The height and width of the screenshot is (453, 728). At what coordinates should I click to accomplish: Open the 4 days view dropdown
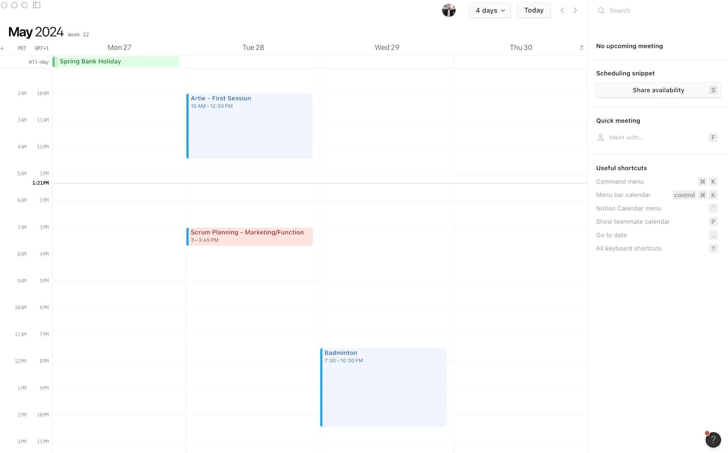click(490, 10)
